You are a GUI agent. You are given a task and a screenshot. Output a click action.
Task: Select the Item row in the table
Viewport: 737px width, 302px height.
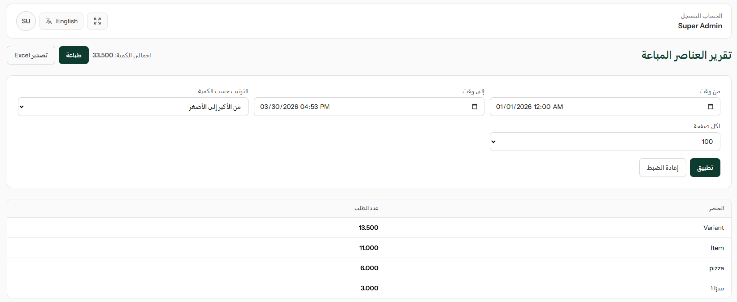click(717, 248)
